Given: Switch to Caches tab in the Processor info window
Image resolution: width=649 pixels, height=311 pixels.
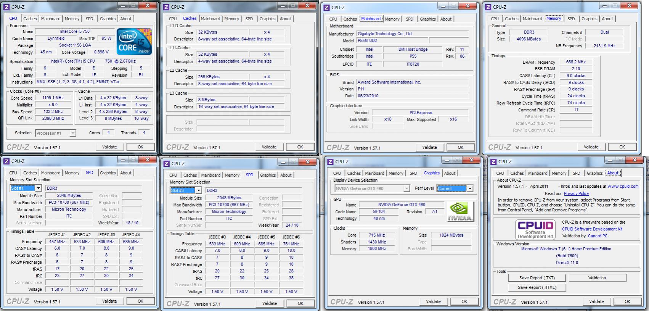Looking at the screenshot, I should [x=30, y=19].
